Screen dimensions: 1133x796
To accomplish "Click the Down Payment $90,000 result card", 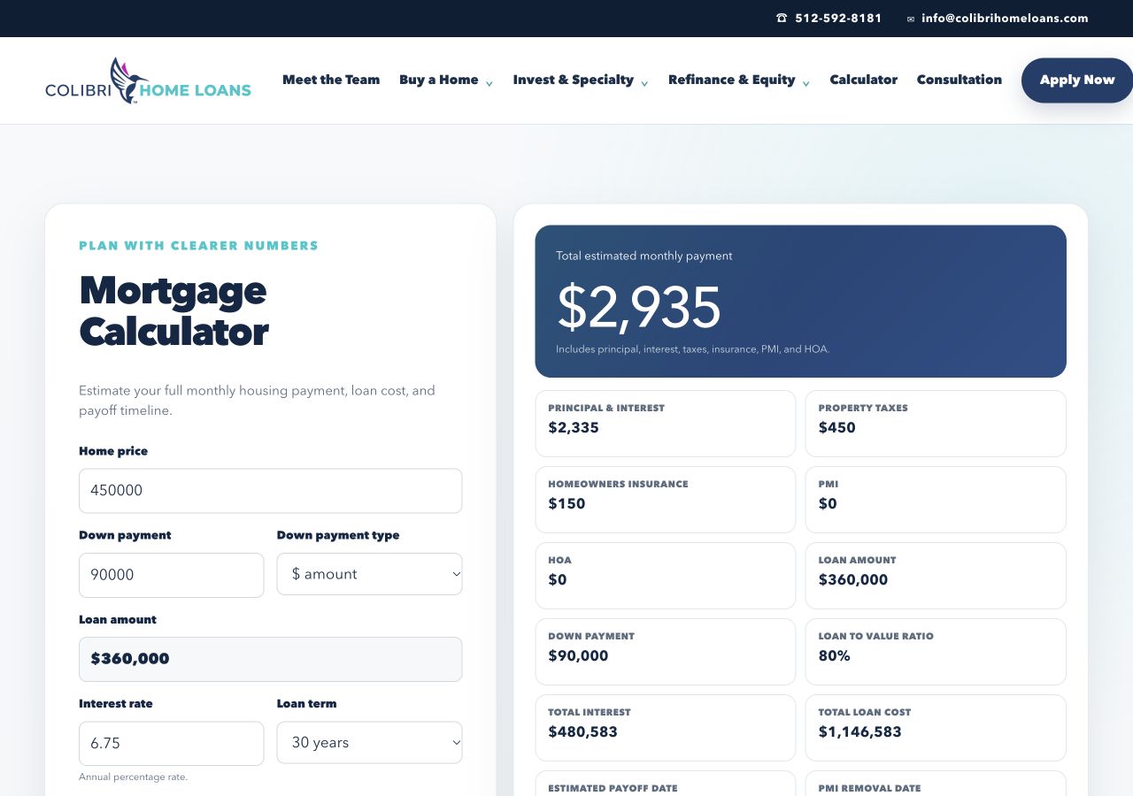I will (x=666, y=652).
